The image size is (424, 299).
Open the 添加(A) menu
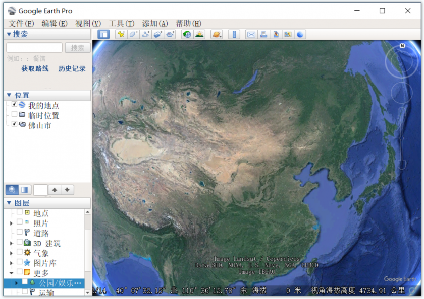click(155, 24)
